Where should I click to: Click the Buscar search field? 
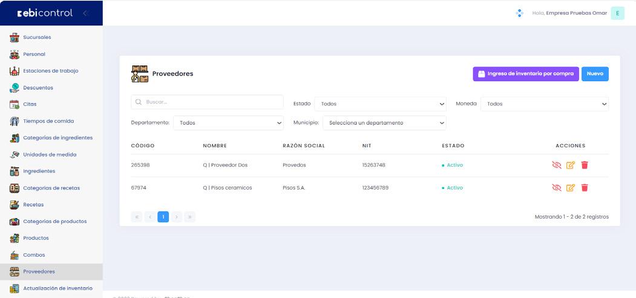[208, 102]
